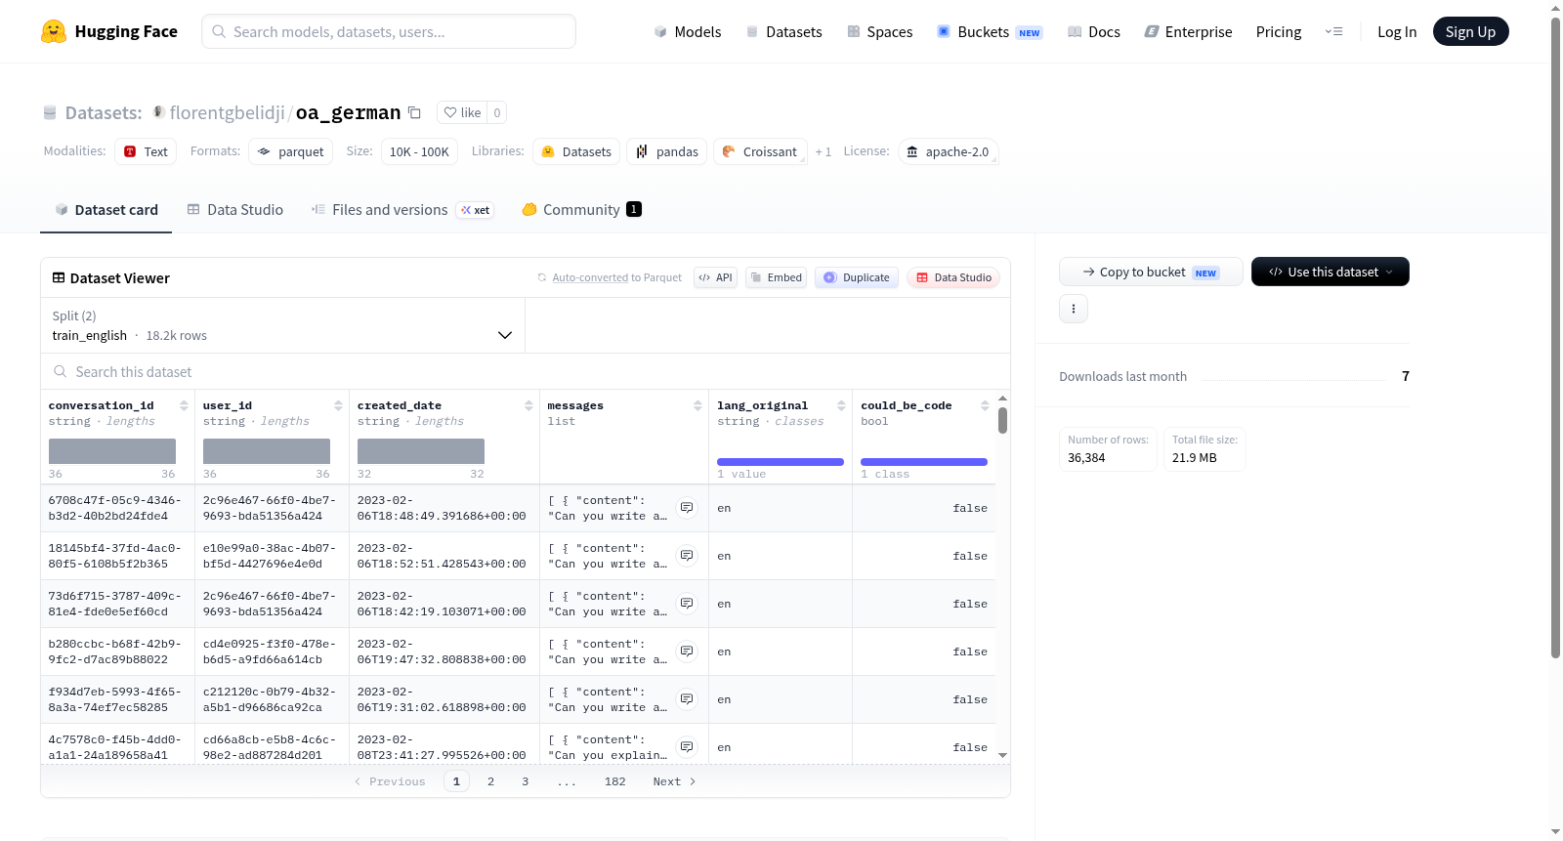
Task: Open expand-message icon in 6708c47f row
Action: pos(687,508)
